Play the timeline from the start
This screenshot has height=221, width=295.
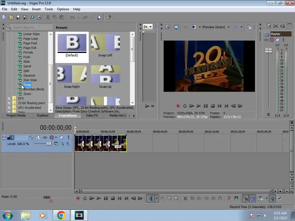coord(92,198)
